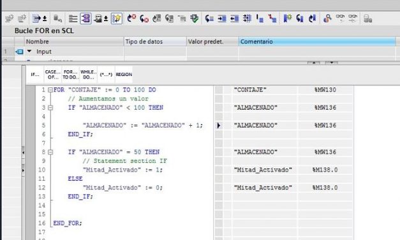Toggle the highlighted favorites star icon
This screenshot has width=400, height=240.
[x=117, y=19]
